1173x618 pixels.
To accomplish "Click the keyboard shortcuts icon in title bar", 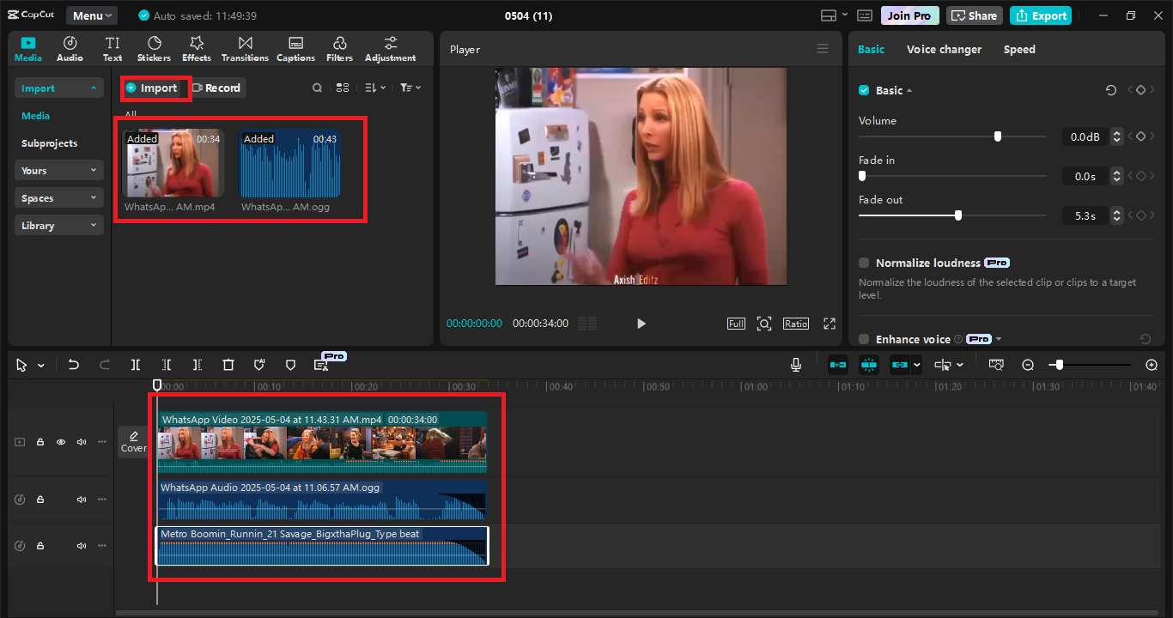I will coord(865,15).
